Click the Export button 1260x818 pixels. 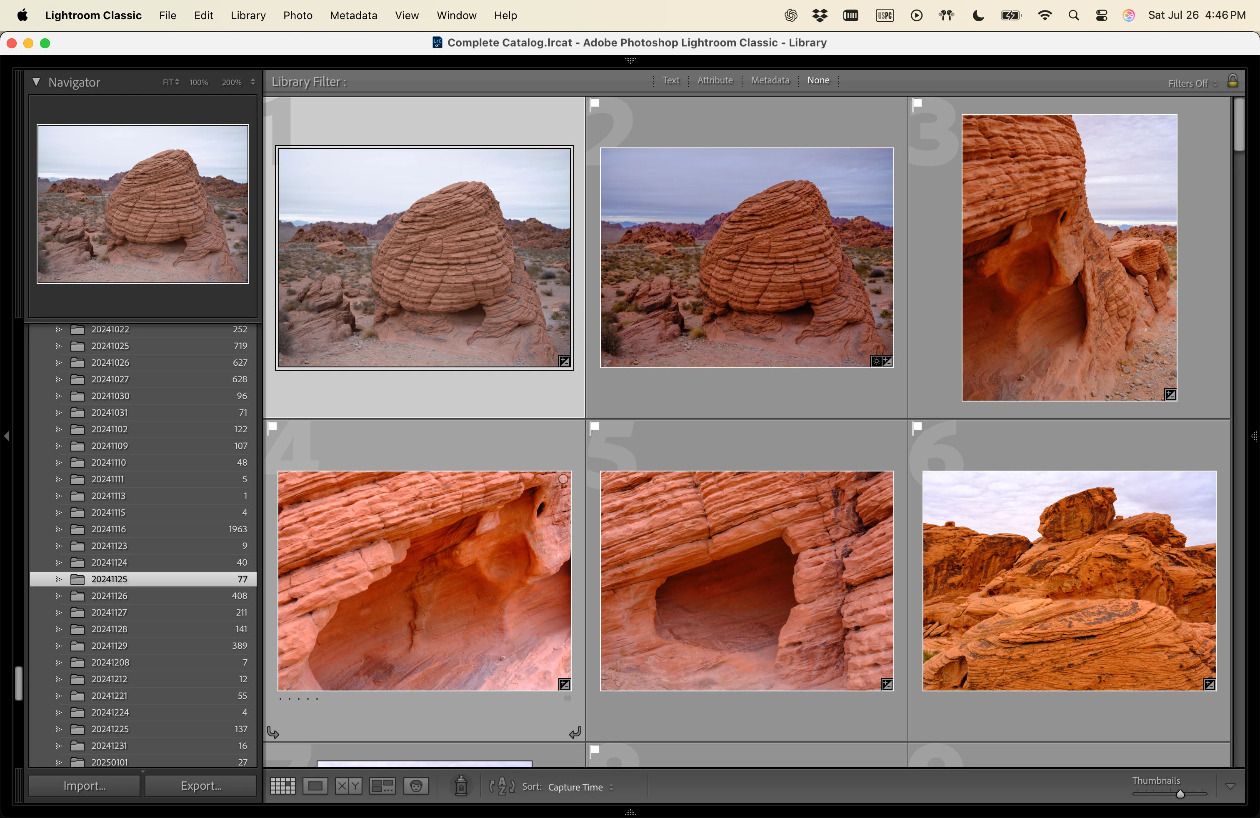201,786
